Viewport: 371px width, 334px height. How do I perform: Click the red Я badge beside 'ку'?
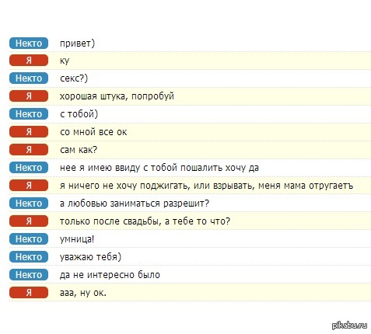point(29,61)
